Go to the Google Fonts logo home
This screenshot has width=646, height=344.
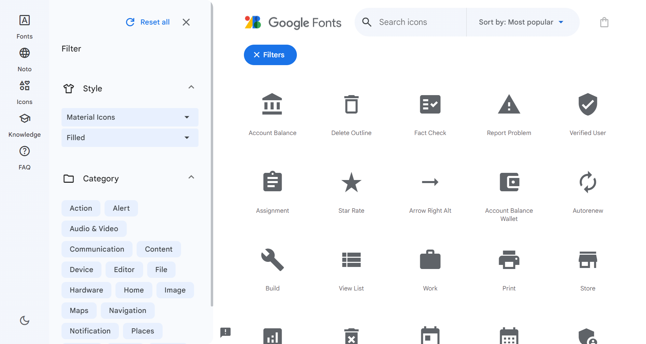pyautogui.click(x=293, y=22)
